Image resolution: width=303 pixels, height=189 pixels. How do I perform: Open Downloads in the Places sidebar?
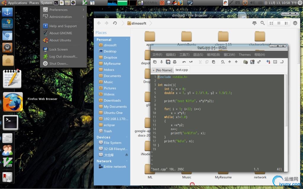tap(112, 100)
